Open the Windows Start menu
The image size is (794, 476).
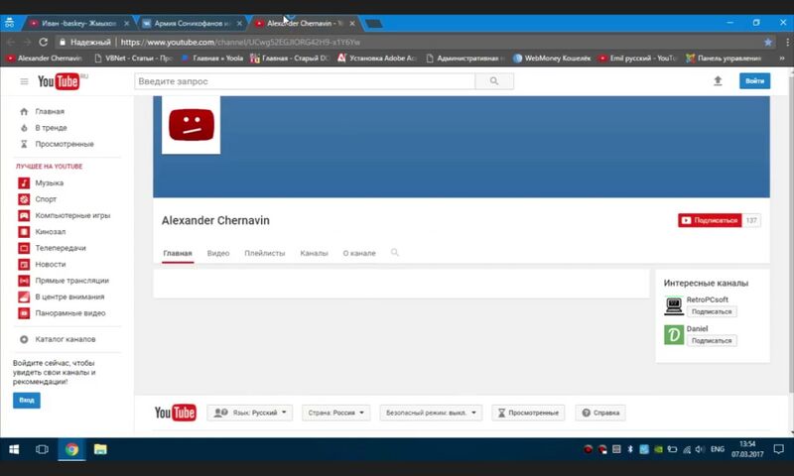pyautogui.click(x=14, y=449)
